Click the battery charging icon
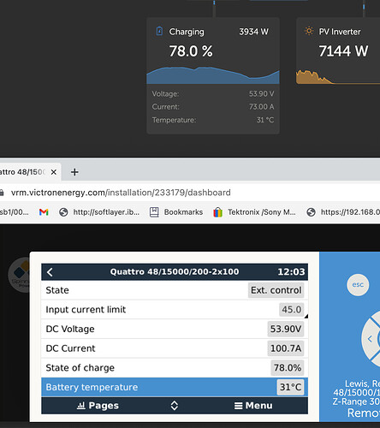This screenshot has width=380, height=428. [x=159, y=31]
